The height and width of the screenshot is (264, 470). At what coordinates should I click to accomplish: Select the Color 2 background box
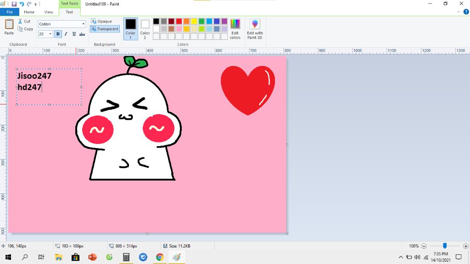pyautogui.click(x=145, y=29)
